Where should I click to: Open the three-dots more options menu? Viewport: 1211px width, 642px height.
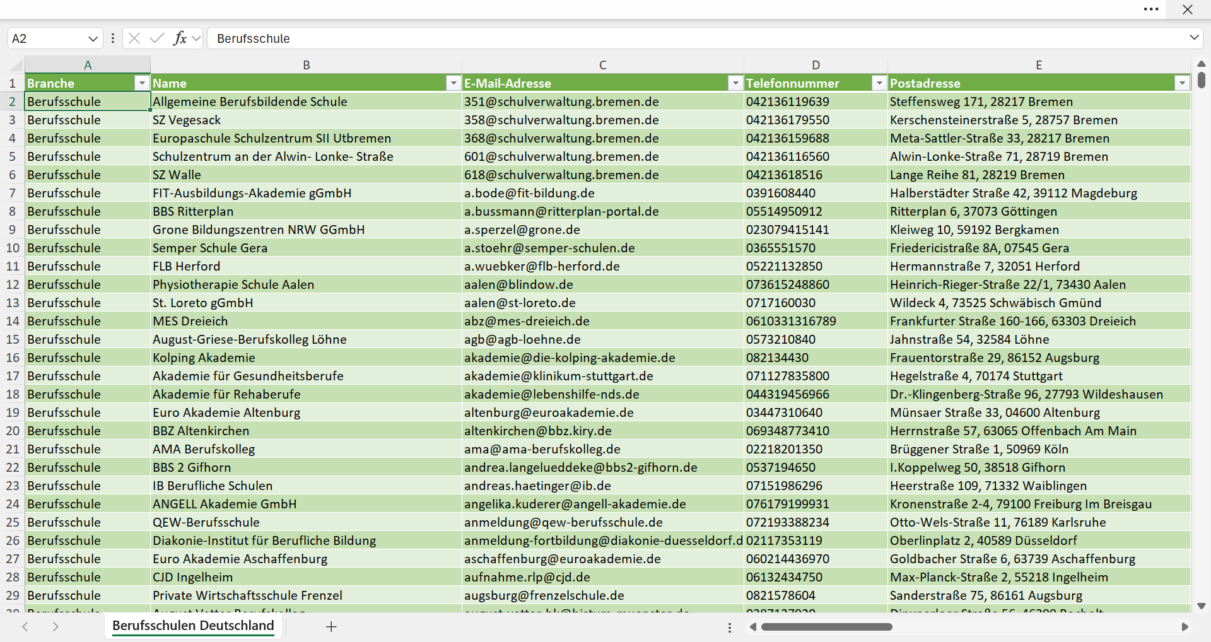pyautogui.click(x=1151, y=9)
